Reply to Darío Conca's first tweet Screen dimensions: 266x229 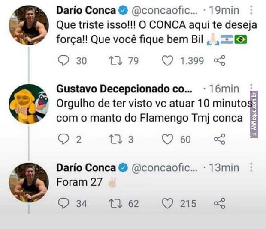point(63,61)
